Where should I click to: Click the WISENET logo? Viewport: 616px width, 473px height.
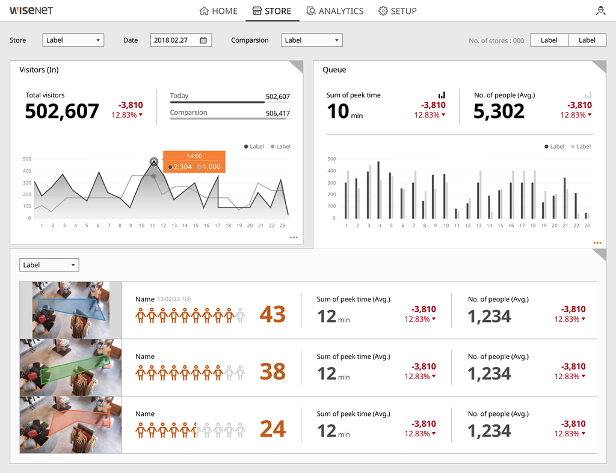coord(31,11)
